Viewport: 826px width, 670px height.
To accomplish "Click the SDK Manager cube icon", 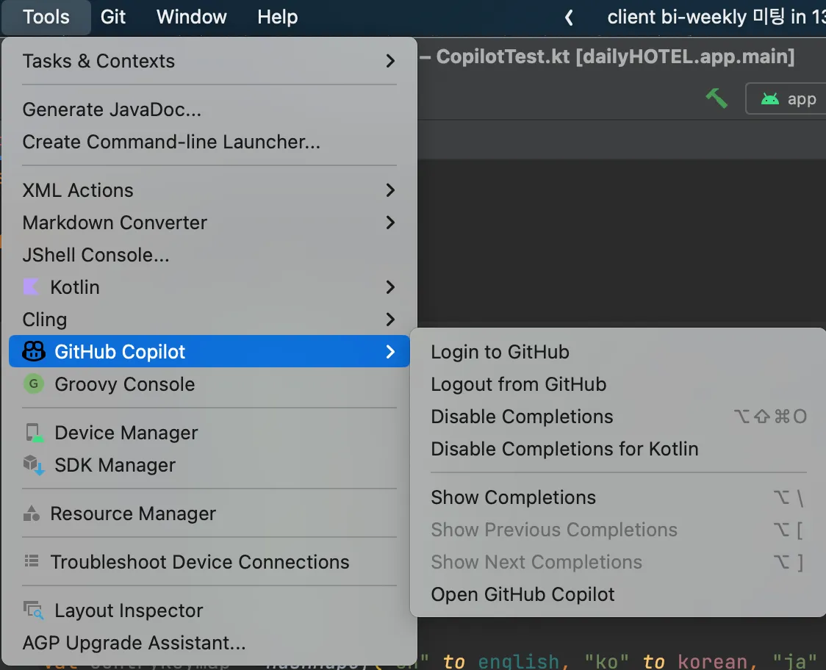I will point(34,465).
